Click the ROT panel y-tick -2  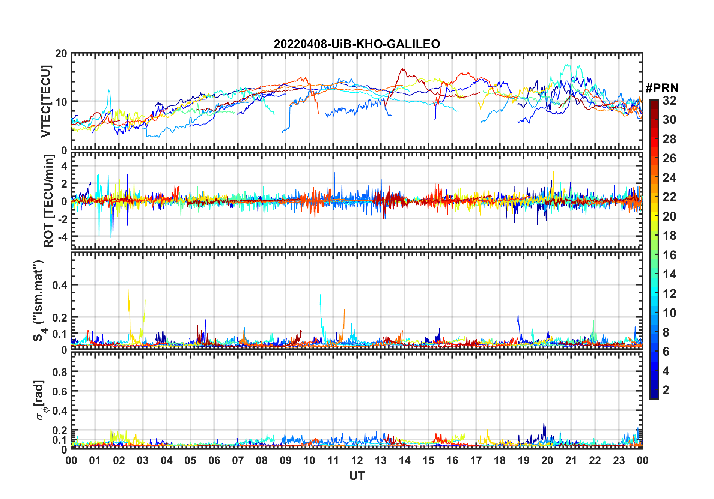[x=62, y=219]
